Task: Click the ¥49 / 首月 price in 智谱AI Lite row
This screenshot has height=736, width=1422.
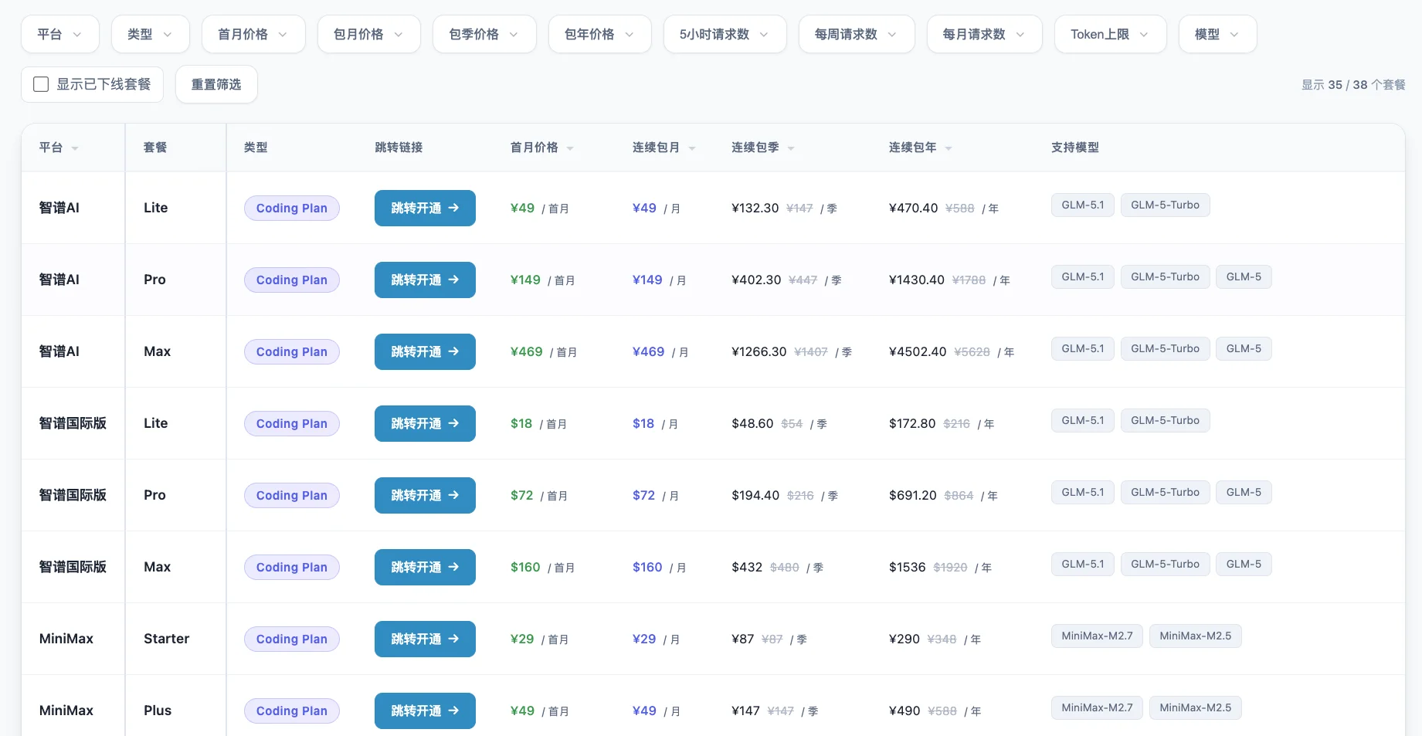Action: coord(540,208)
